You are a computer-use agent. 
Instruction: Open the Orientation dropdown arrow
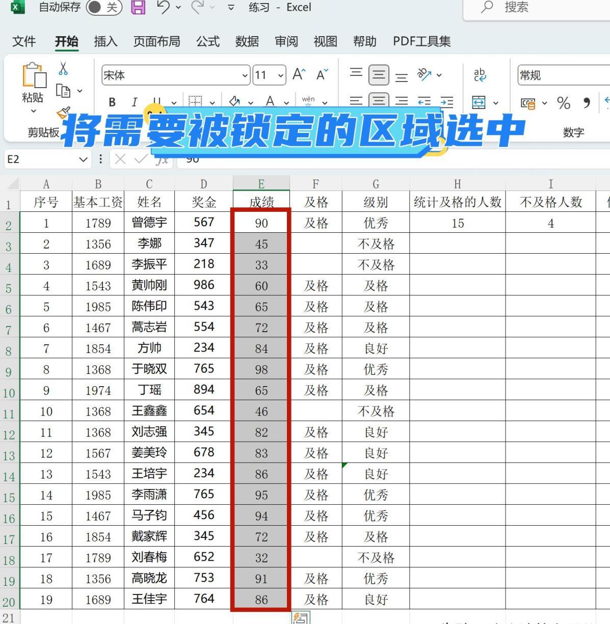point(439,75)
